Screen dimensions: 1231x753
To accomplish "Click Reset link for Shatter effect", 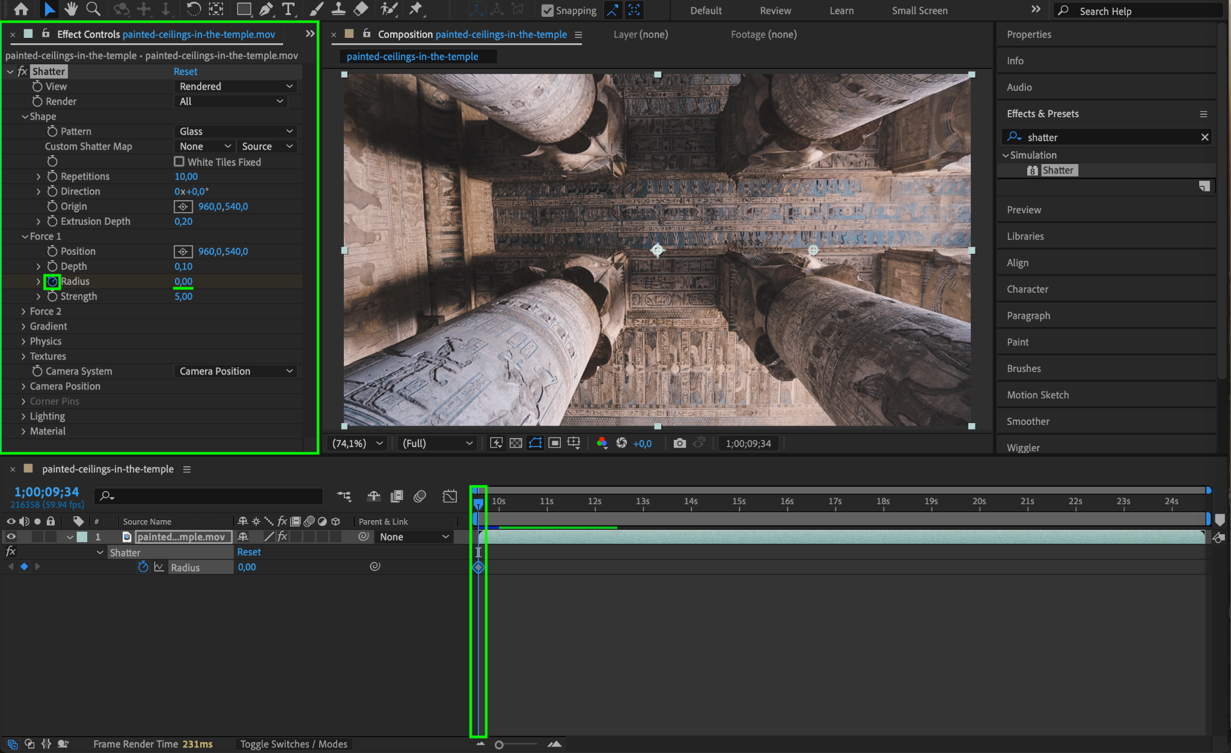I will pyautogui.click(x=185, y=71).
